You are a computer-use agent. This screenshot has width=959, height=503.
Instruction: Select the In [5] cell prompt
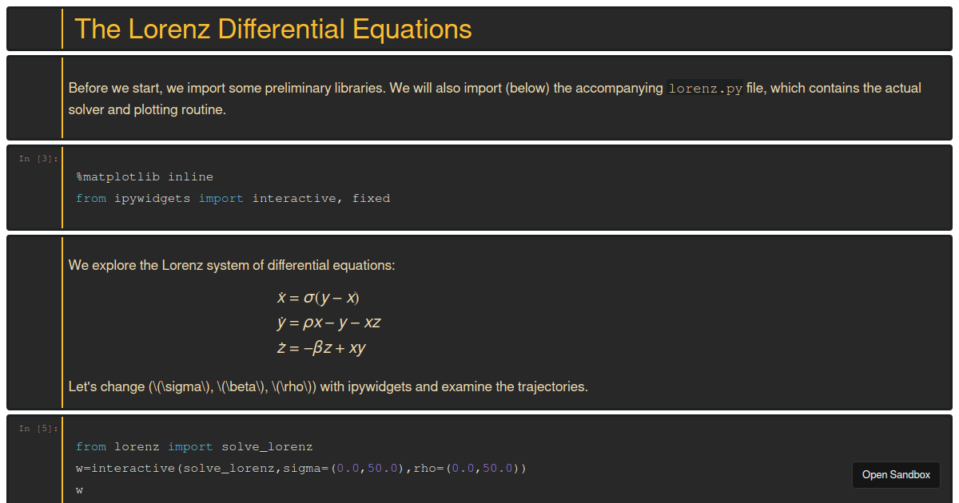click(38, 429)
